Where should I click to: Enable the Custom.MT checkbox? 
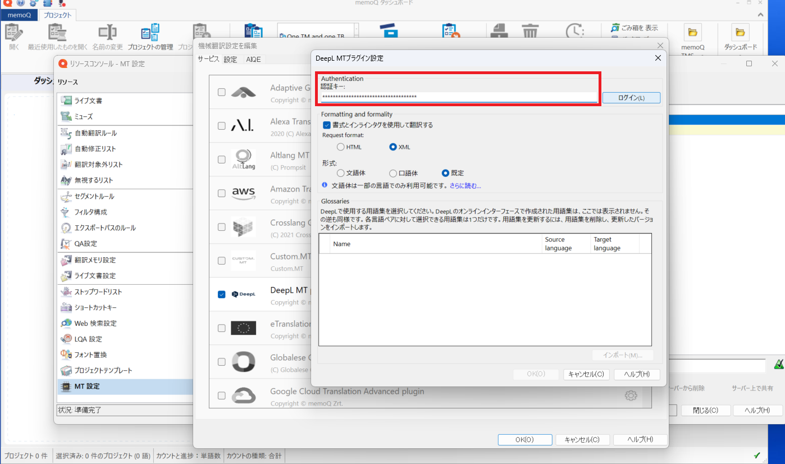(x=221, y=261)
